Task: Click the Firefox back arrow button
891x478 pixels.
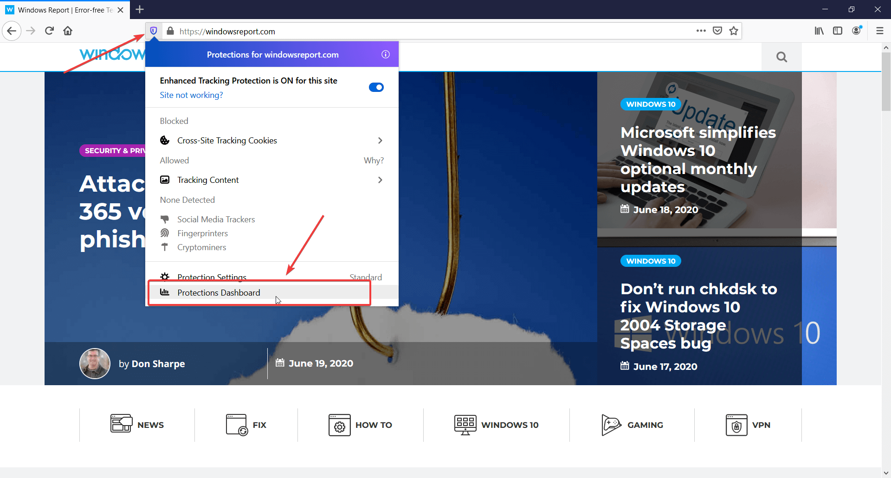Action: pyautogui.click(x=12, y=31)
